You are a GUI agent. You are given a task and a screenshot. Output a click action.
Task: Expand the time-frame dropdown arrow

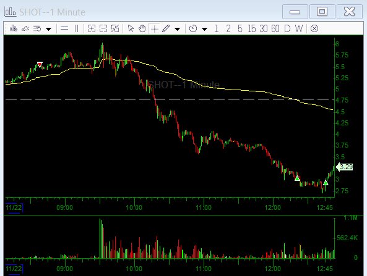coord(204,29)
